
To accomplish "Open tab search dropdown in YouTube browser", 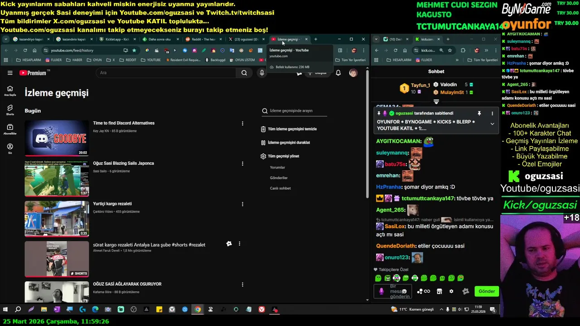I will (x=5, y=39).
